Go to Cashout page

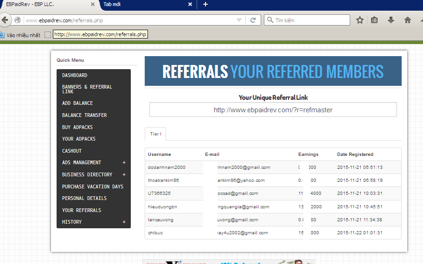point(72,151)
